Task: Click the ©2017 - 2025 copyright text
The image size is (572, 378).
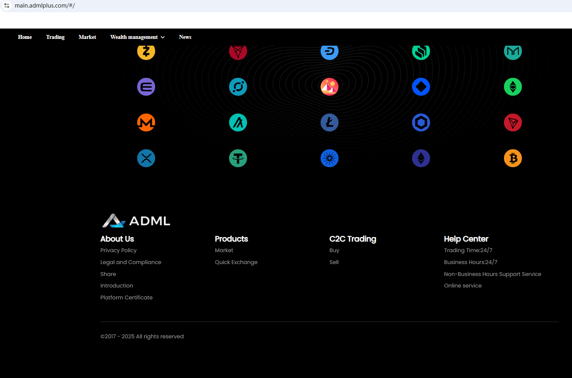Action: pyautogui.click(x=142, y=336)
